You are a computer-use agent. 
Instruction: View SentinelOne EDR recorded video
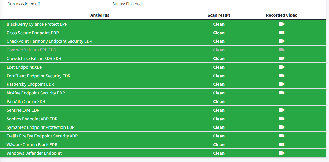coord(281,110)
